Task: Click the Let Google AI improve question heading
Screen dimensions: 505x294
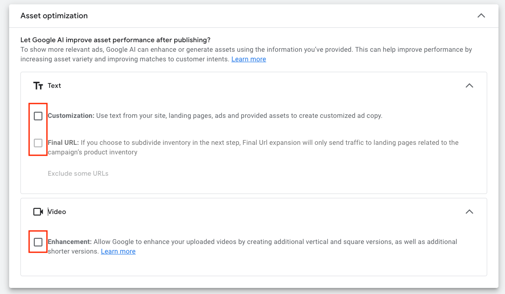Action: (116, 40)
